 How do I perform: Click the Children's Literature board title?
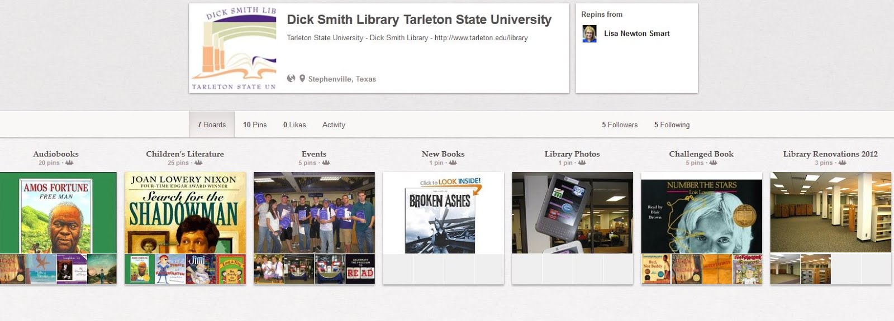coord(185,154)
